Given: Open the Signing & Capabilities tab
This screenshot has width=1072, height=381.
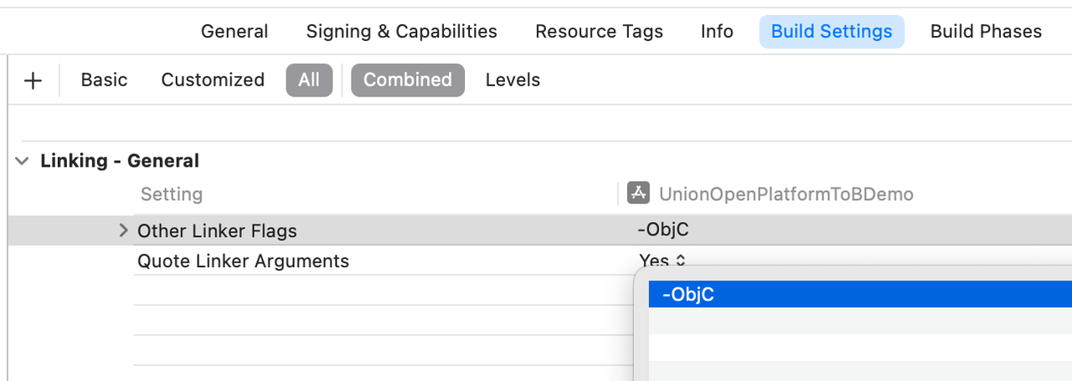Looking at the screenshot, I should pyautogui.click(x=401, y=32).
